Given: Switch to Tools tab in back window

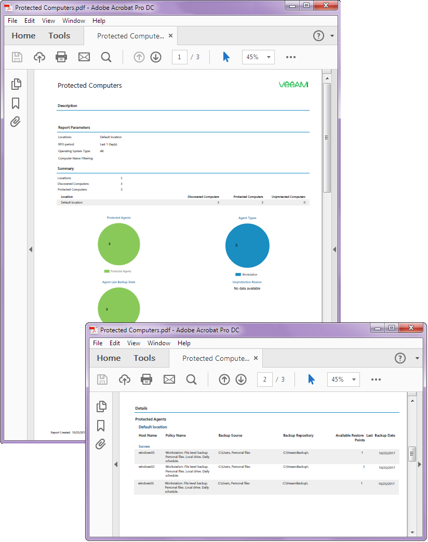Looking at the screenshot, I should [x=59, y=36].
